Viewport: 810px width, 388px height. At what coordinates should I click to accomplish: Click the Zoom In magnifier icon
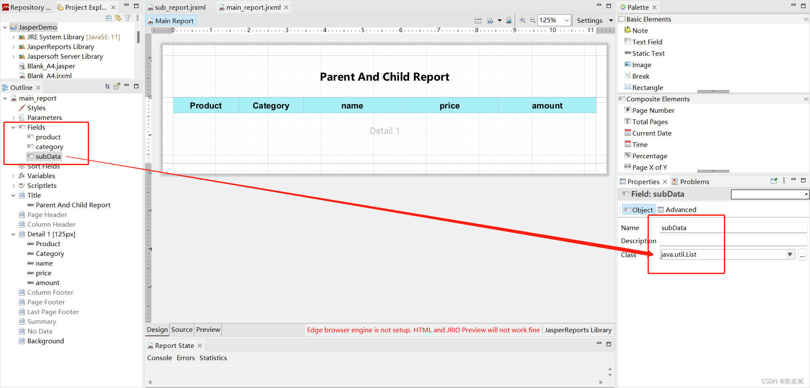(x=522, y=20)
